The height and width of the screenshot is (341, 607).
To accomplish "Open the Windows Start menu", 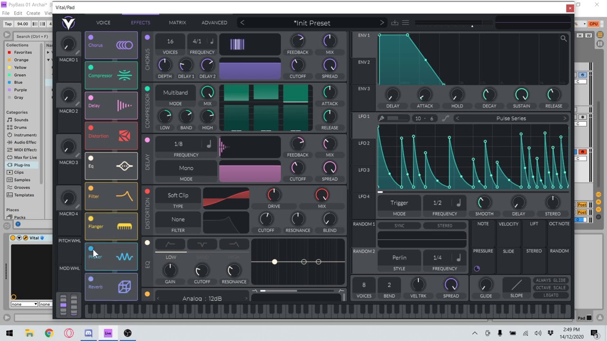I will pyautogui.click(x=9, y=333).
